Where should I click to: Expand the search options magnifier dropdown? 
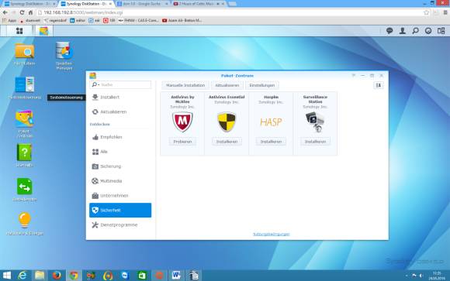[x=95, y=84]
